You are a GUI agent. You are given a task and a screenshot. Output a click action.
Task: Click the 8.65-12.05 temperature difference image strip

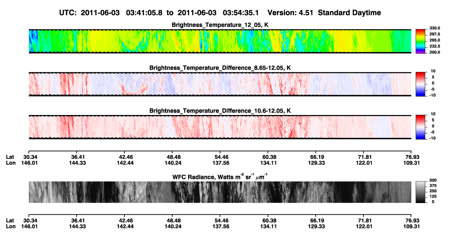(x=220, y=84)
